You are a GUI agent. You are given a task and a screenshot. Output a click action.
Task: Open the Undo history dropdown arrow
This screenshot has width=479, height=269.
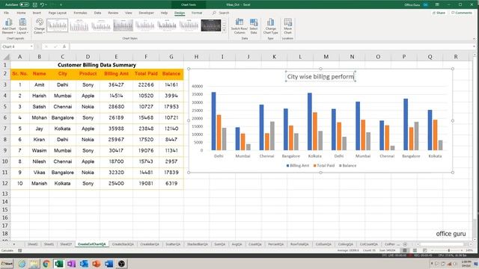point(46,4)
